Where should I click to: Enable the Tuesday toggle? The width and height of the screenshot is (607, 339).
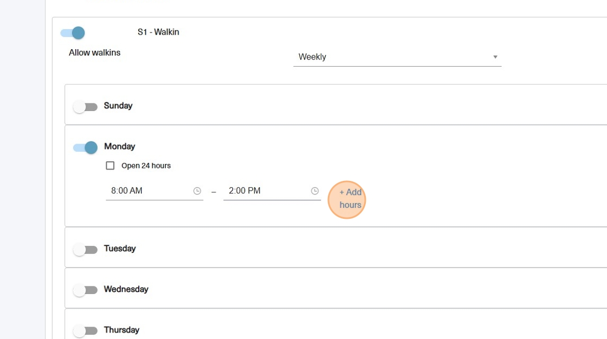coord(85,250)
